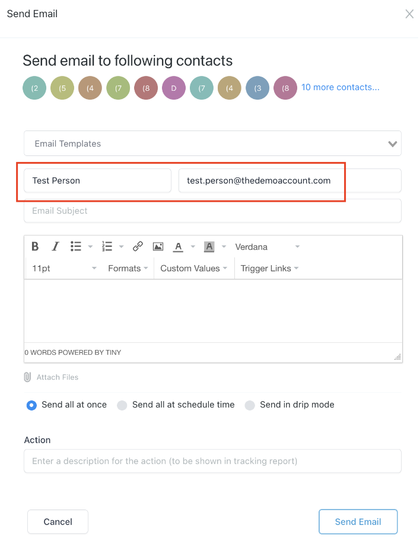Open the Email Templates dropdown
This screenshot has width=420, height=541.
click(x=212, y=144)
